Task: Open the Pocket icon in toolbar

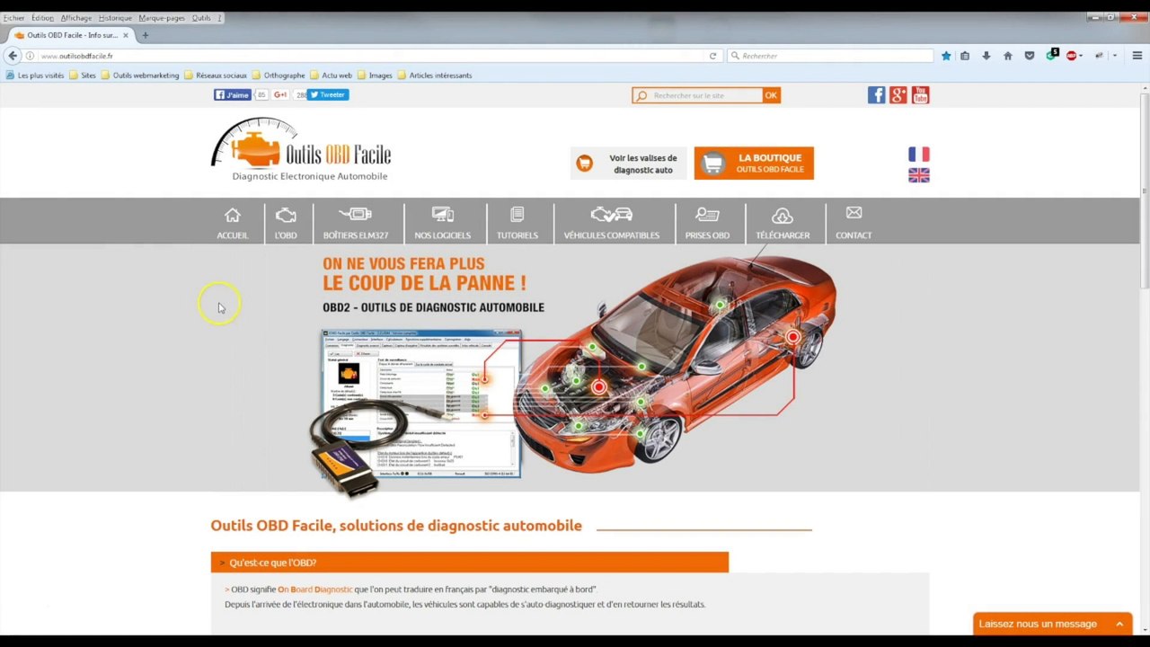Action: tap(1029, 56)
